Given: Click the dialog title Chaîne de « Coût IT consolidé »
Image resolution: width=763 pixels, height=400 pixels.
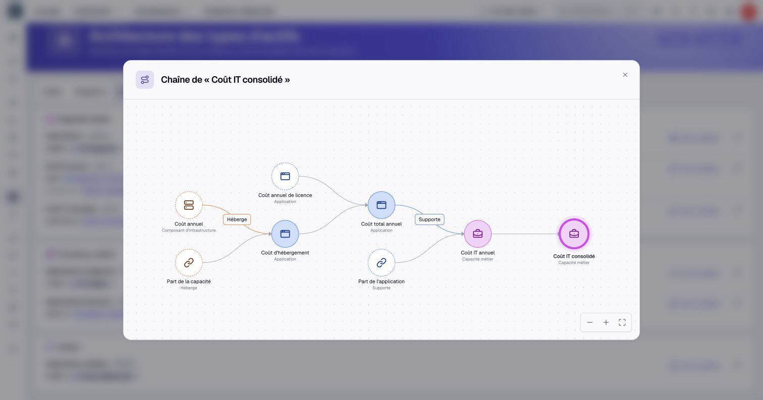Looking at the screenshot, I should click(x=226, y=80).
